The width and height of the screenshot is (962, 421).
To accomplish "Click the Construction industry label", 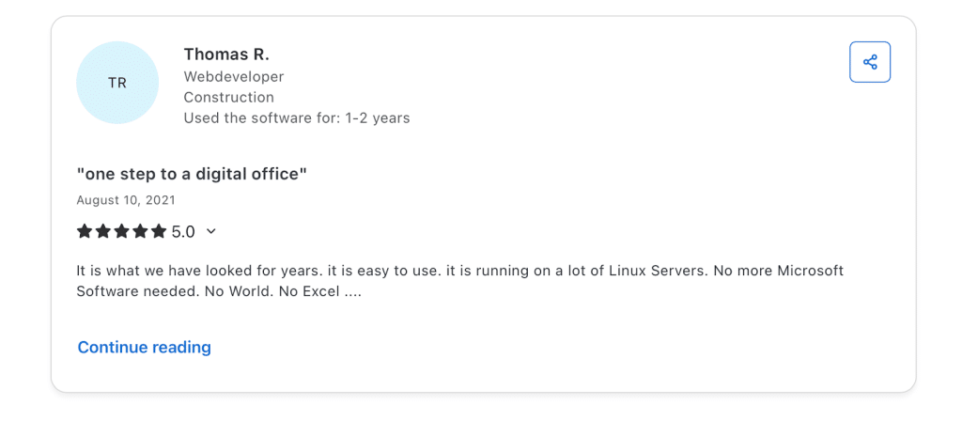I will click(228, 97).
